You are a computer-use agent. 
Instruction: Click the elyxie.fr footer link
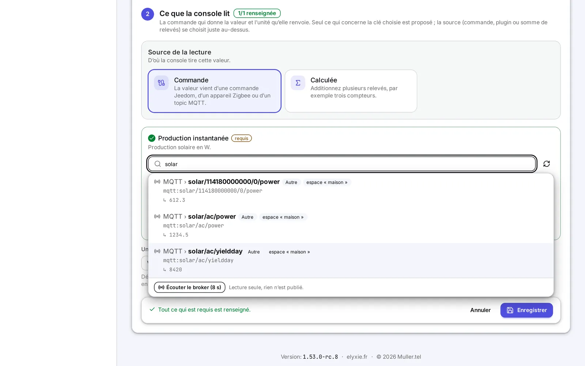357,357
